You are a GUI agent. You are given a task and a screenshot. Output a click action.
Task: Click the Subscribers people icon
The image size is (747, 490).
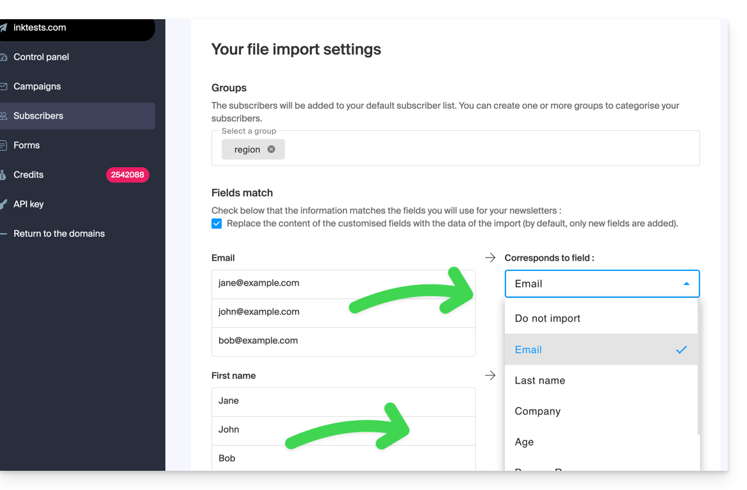(3, 116)
